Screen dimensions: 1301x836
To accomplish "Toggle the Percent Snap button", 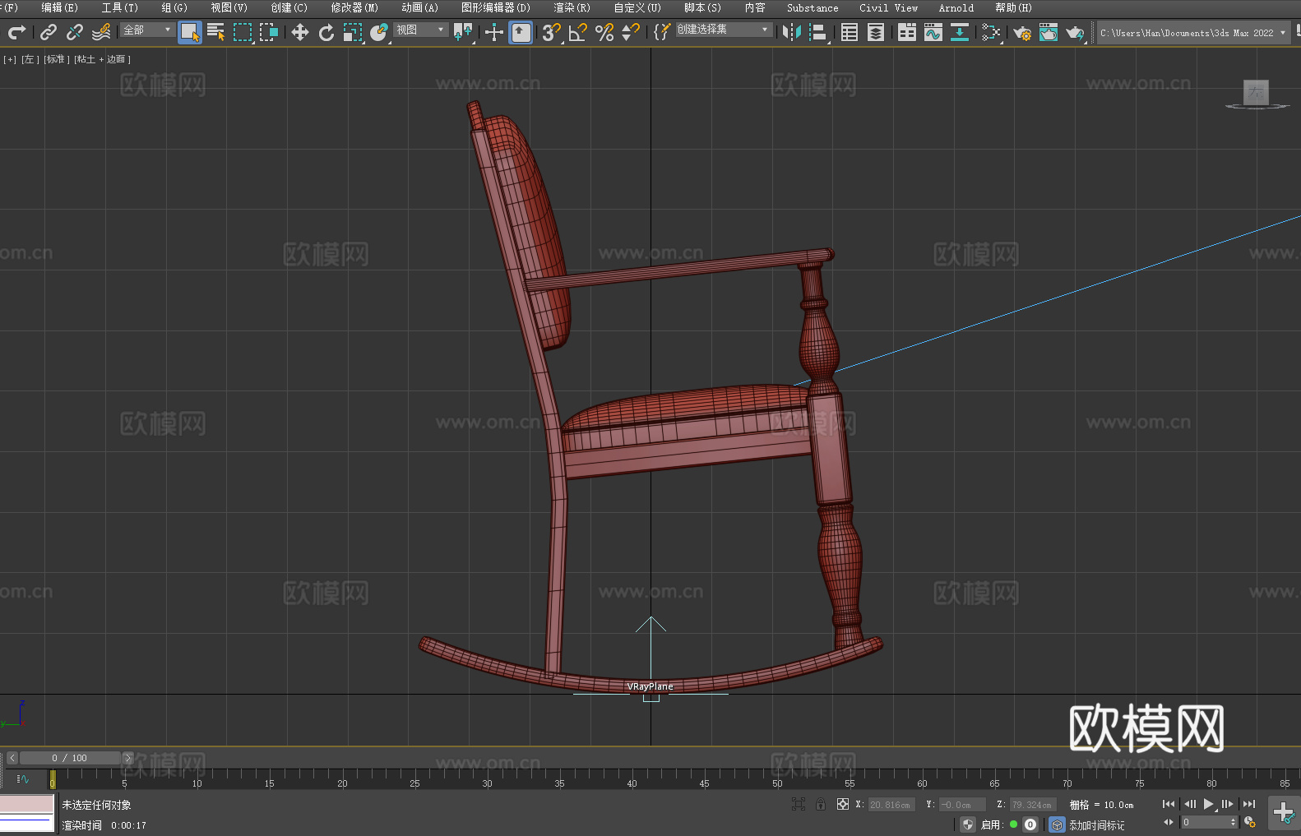I will click(604, 32).
